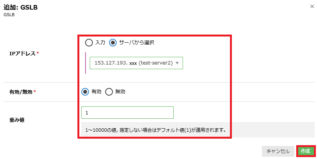Select the サーバから選択 radio button circle

pyautogui.click(x=113, y=43)
